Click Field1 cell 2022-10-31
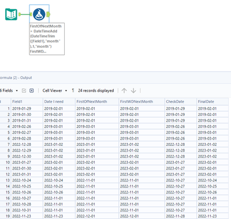Image resolution: width=231 pixels, height=219 pixels. [x=27, y=210]
